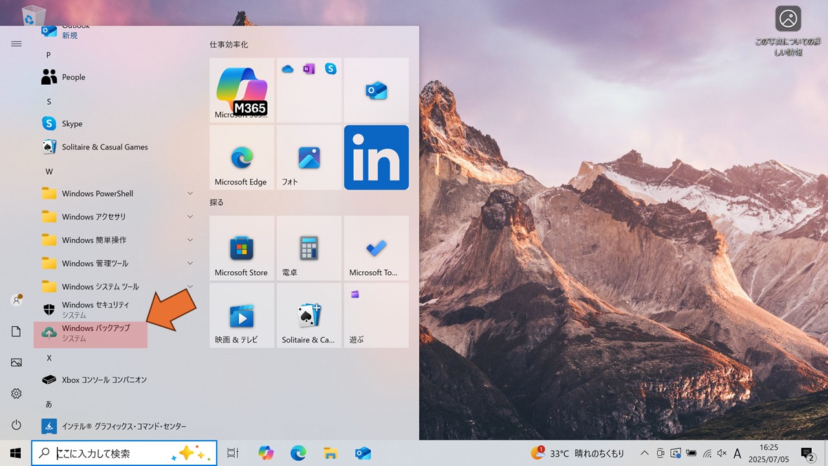
Task: Expand the Windows PowerShell folder
Action: (x=116, y=194)
